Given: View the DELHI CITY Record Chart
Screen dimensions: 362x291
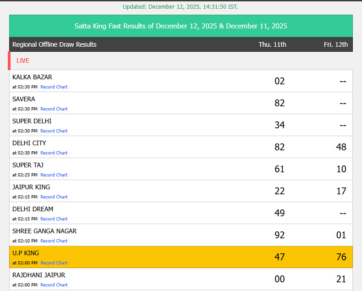Looking at the screenshot, I should click(x=54, y=153).
